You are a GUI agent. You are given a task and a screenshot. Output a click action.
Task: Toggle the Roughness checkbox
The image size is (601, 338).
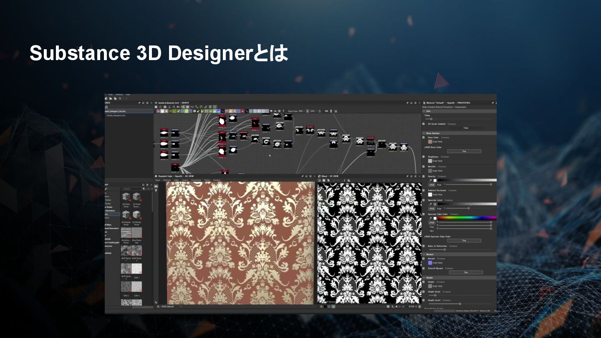423,156
